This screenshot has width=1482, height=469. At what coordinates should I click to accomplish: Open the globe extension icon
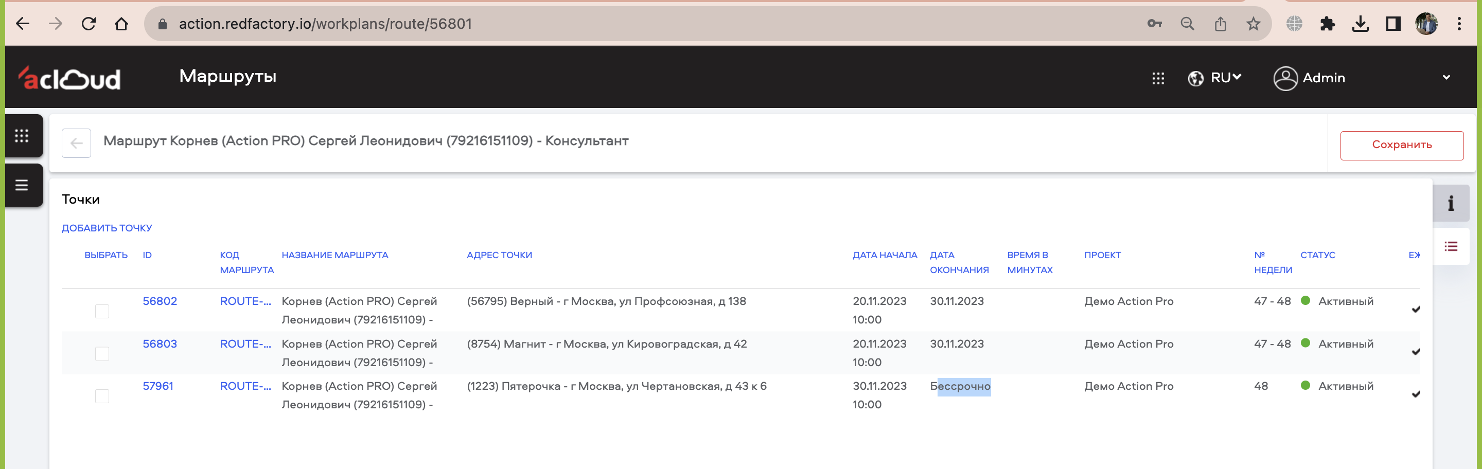(1295, 24)
